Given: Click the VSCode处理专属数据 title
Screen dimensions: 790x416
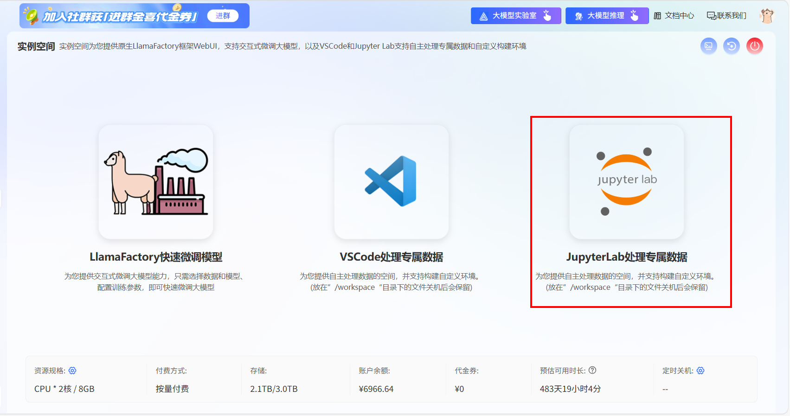Looking at the screenshot, I should pos(391,257).
